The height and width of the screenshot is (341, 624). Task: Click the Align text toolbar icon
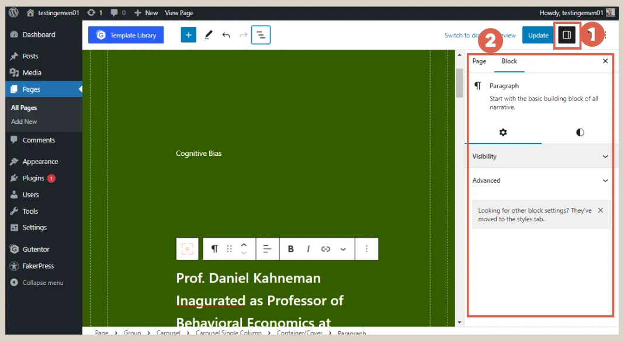coord(267,249)
